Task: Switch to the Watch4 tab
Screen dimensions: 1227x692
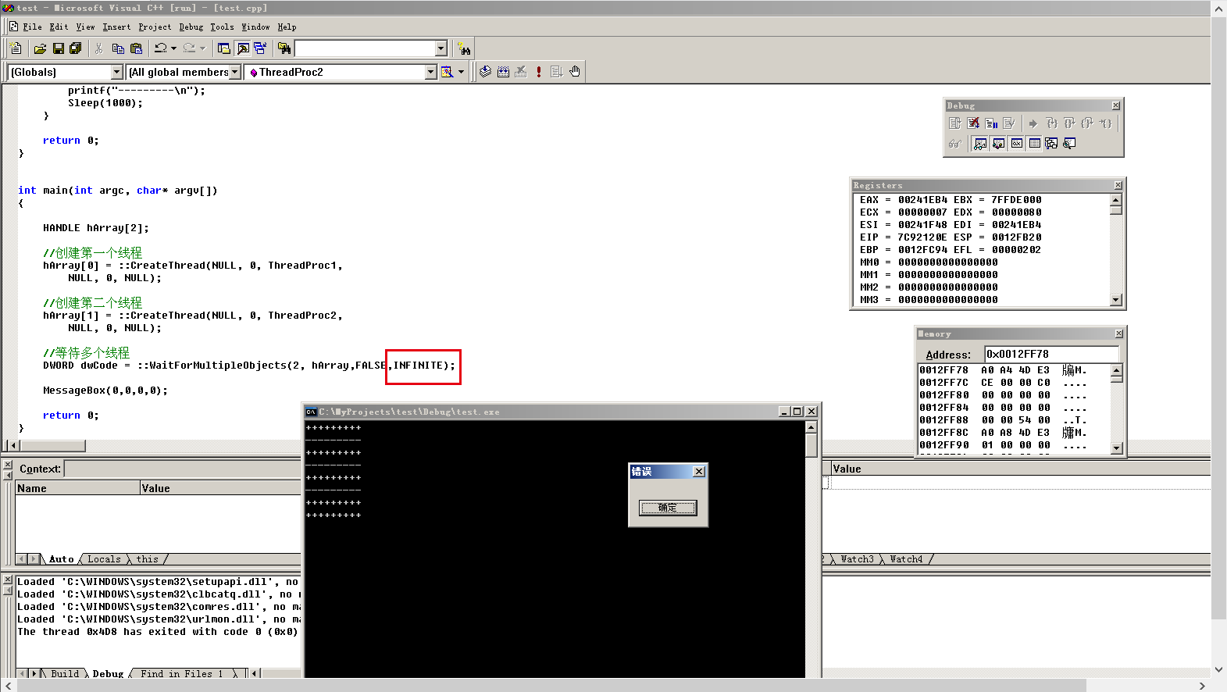Action: click(x=906, y=559)
